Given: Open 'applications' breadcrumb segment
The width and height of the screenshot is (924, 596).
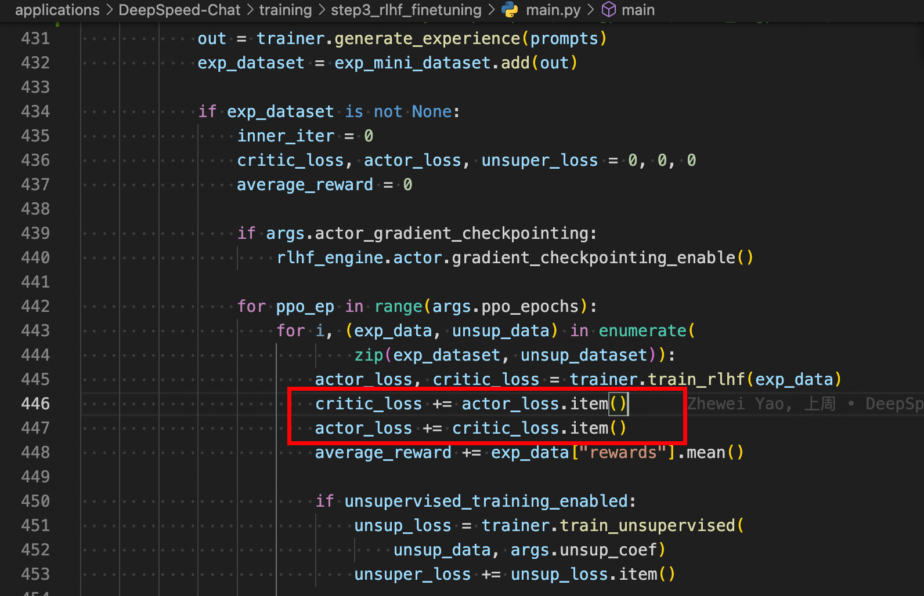Looking at the screenshot, I should [x=57, y=10].
